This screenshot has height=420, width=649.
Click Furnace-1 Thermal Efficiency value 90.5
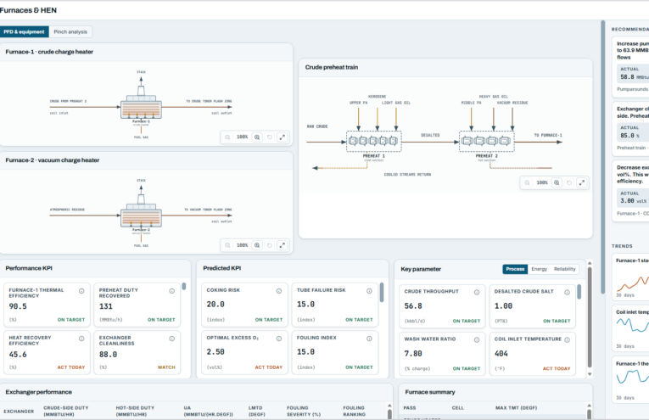click(x=18, y=306)
